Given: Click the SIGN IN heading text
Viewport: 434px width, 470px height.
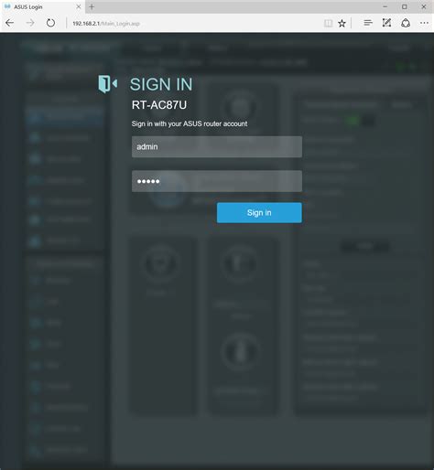Looking at the screenshot, I should coord(161,84).
